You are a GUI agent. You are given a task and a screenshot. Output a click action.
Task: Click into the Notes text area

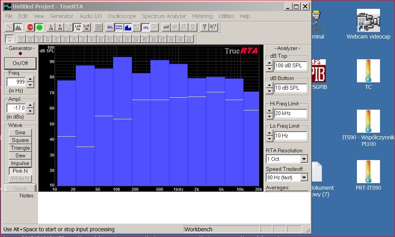point(174,208)
